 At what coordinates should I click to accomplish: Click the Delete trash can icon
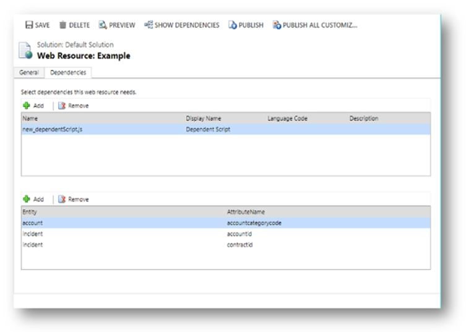(x=63, y=25)
